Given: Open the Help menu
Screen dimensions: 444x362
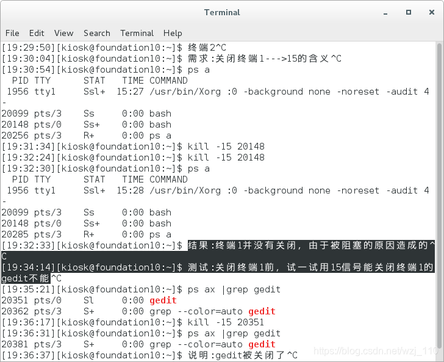Looking at the screenshot, I should [x=173, y=33].
